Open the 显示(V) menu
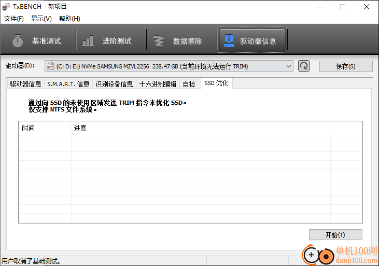 pos(41,18)
